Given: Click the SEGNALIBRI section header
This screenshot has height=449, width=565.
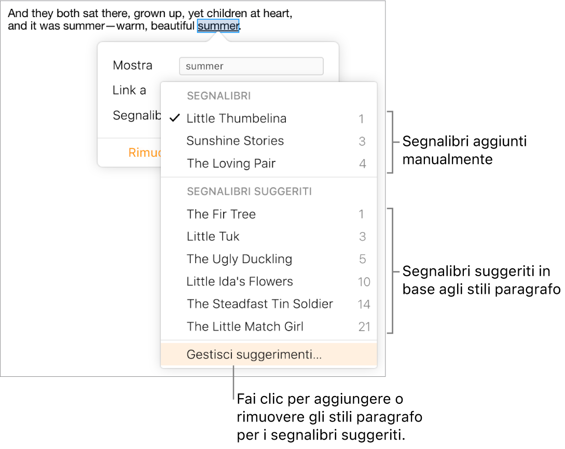Looking at the screenshot, I should point(218,96).
